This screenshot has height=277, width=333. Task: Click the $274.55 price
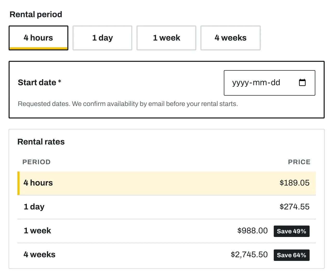295,207
